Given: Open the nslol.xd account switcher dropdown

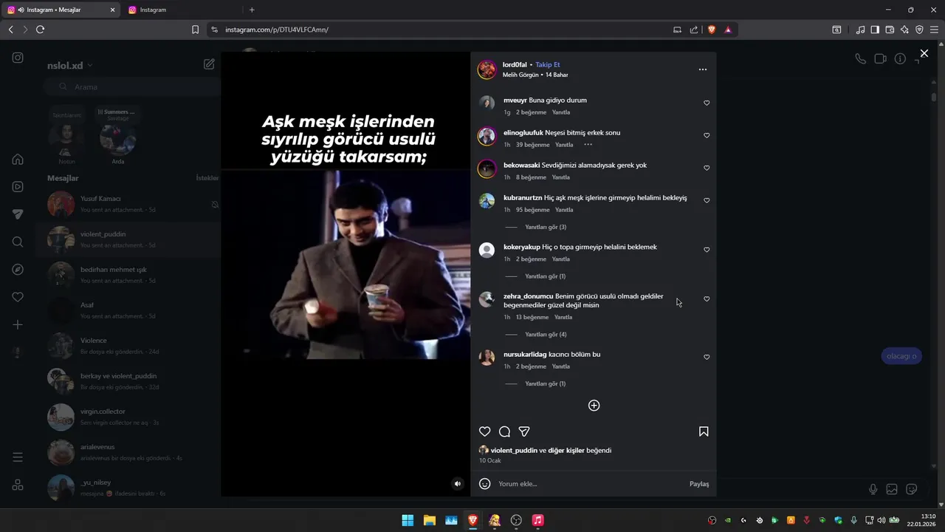Looking at the screenshot, I should (x=69, y=65).
